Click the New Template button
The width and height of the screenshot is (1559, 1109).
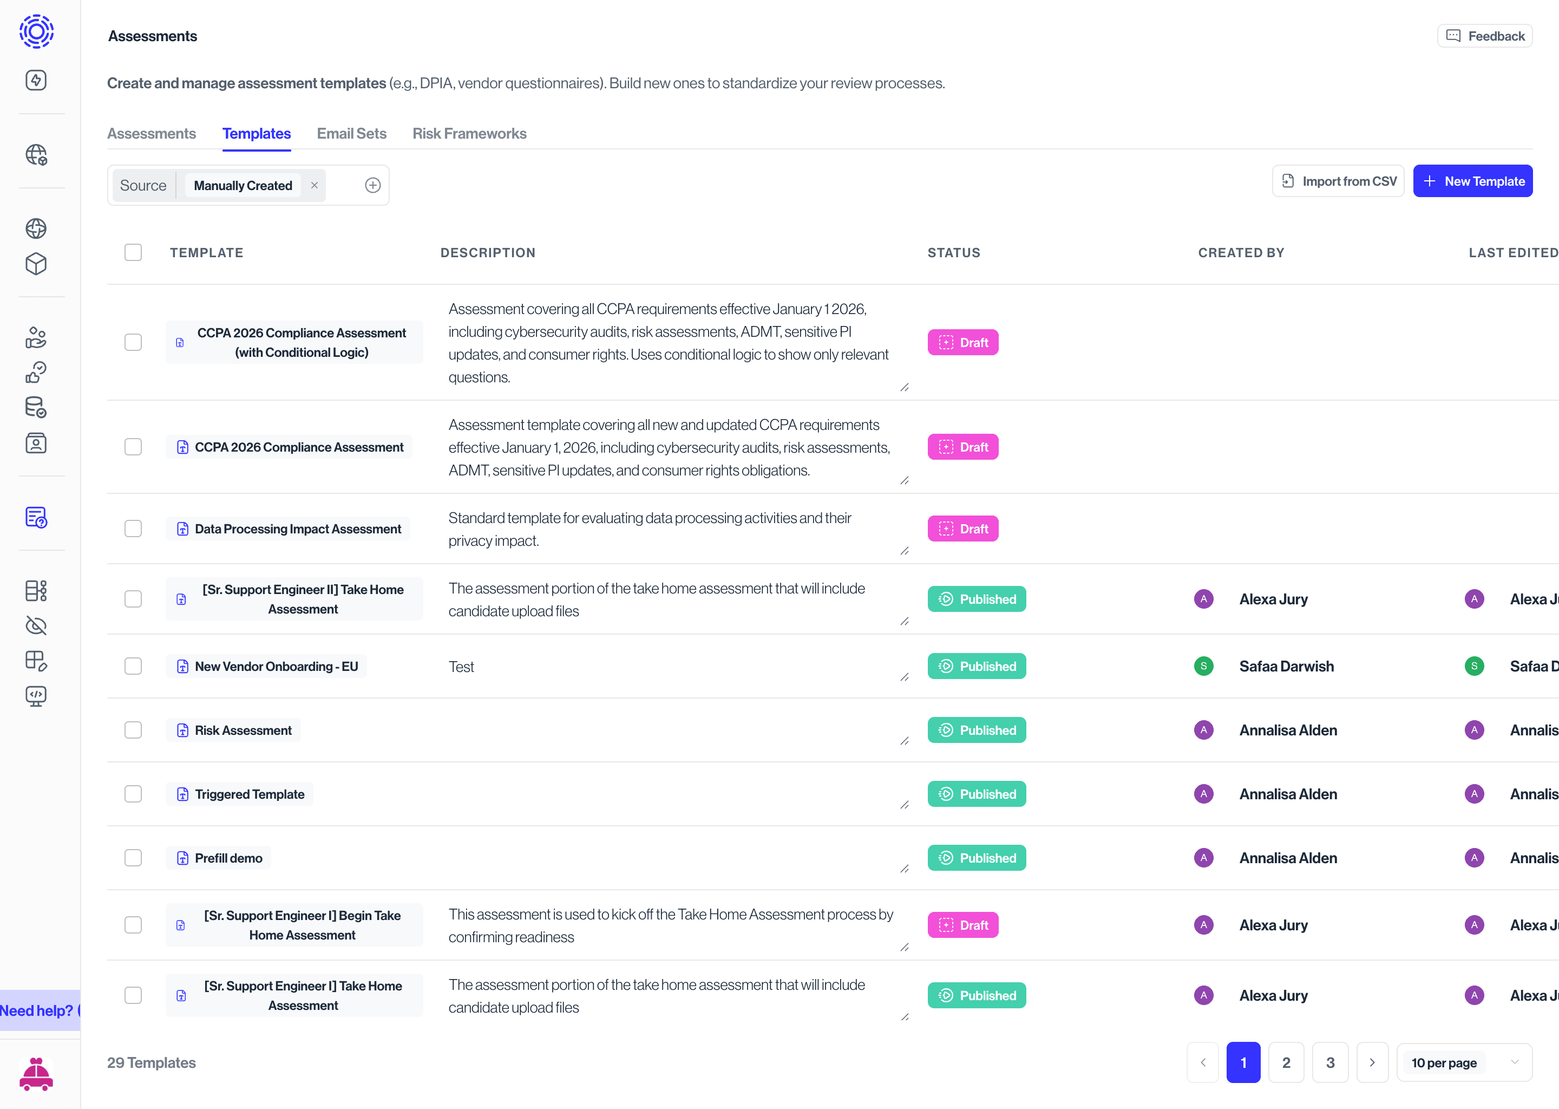[1473, 180]
